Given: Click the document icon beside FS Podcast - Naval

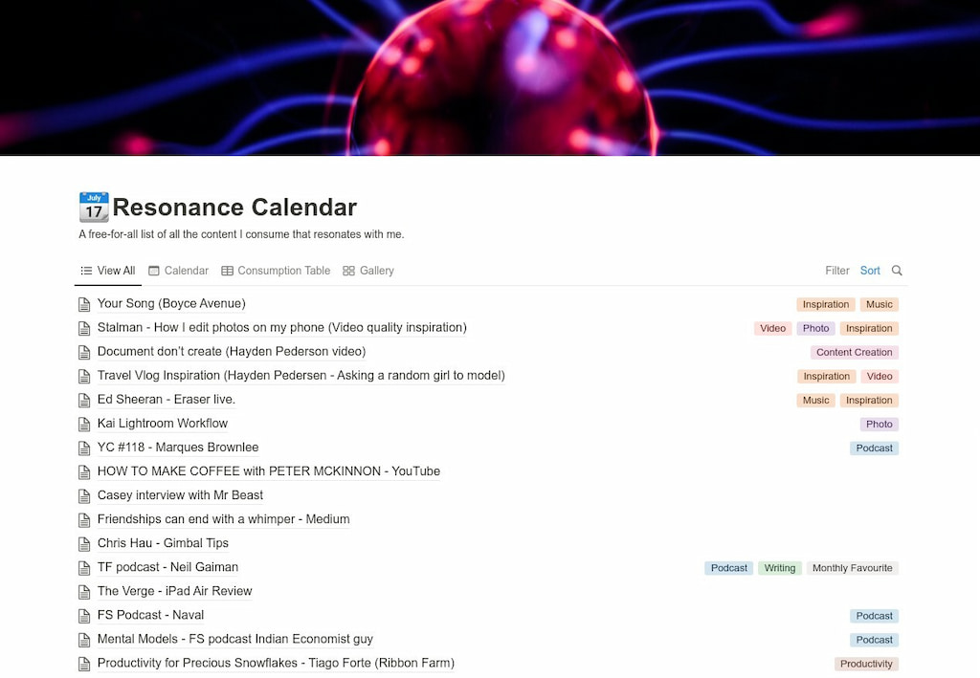Looking at the screenshot, I should pyautogui.click(x=84, y=615).
